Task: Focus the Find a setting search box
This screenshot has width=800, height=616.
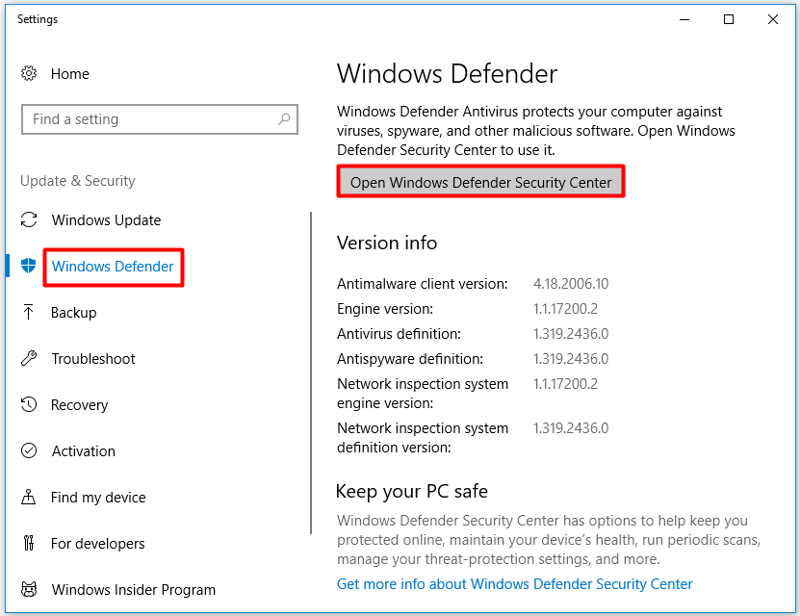Action: [x=160, y=119]
